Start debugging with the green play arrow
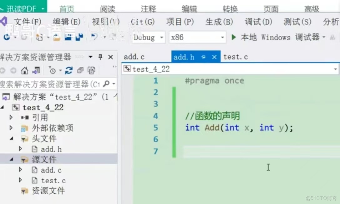 click(x=234, y=37)
